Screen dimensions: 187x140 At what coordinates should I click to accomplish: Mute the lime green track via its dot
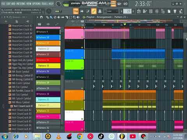pyautogui.click(x=82, y=68)
